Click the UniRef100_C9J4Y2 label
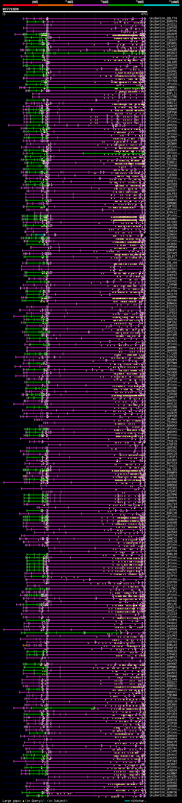Image resolution: width=182 pixels, height=803 pixels. point(163,47)
